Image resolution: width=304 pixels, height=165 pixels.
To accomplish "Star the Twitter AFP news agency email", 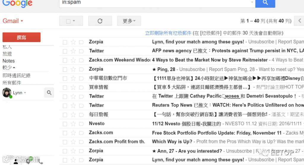I will [73, 51].
